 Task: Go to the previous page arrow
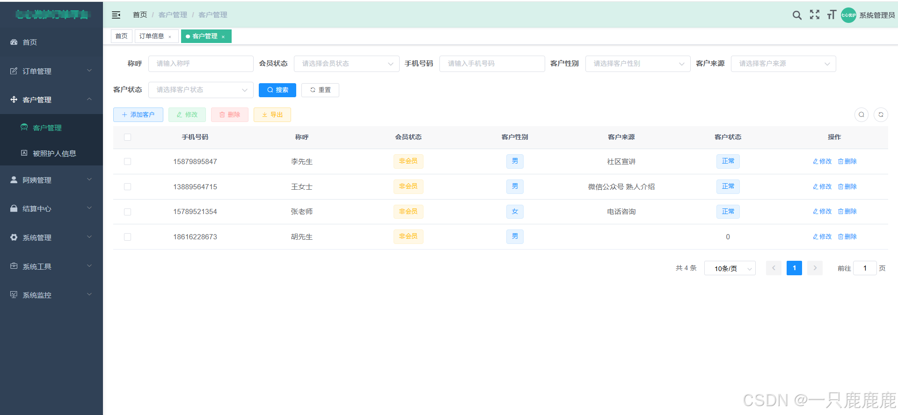774,268
